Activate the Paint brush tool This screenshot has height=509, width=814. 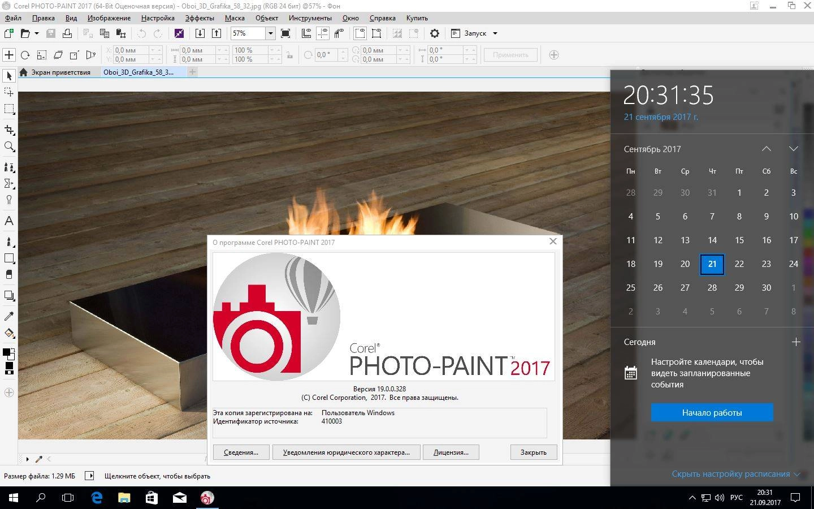9,241
